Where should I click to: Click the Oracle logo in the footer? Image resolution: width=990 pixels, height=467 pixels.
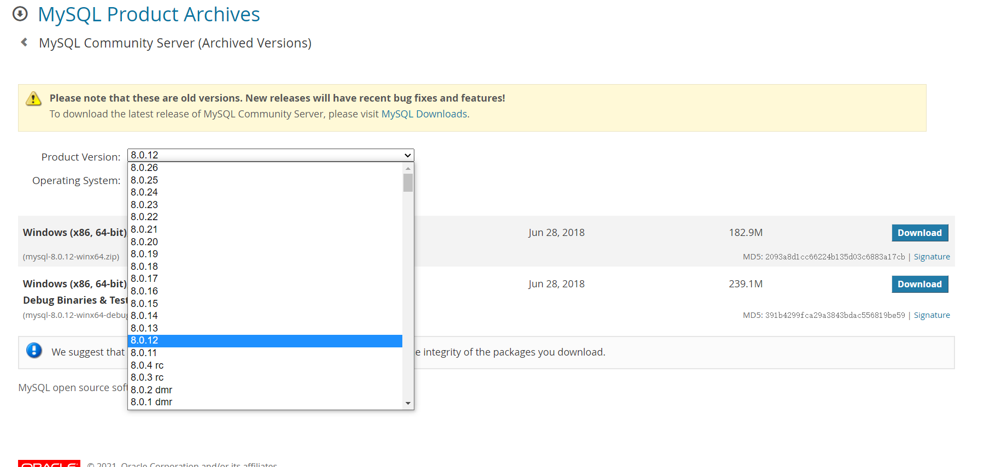[49, 463]
